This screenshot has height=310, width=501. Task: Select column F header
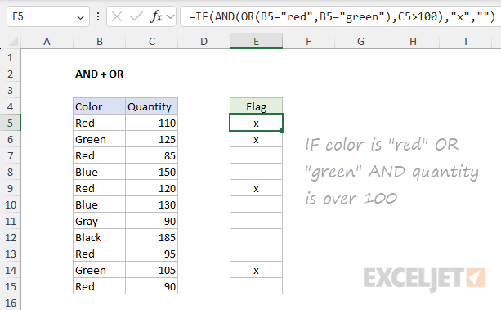(x=308, y=41)
